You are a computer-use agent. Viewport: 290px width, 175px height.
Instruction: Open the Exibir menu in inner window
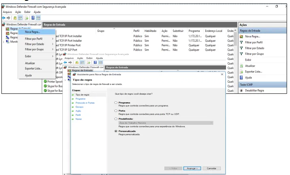(90, 58)
